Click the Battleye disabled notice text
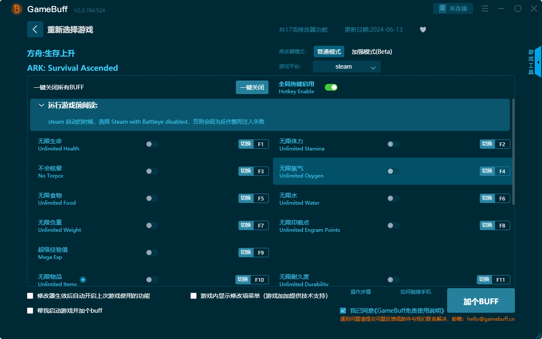This screenshot has height=339, width=542. click(156, 122)
